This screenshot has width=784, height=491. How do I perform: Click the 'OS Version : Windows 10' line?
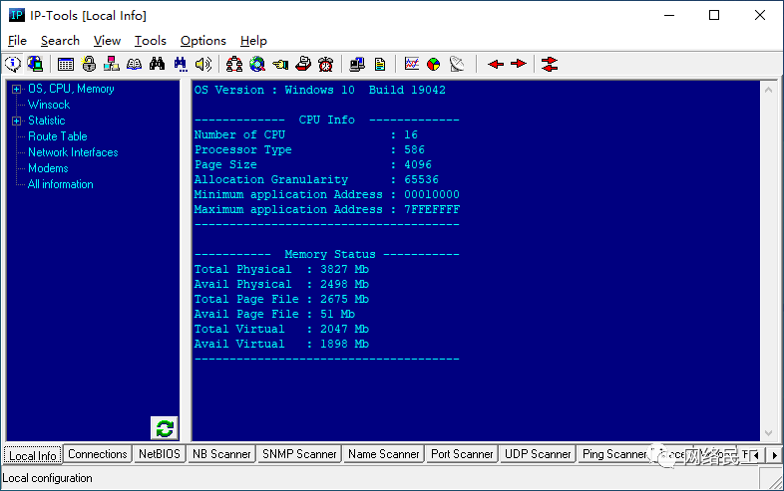point(320,91)
